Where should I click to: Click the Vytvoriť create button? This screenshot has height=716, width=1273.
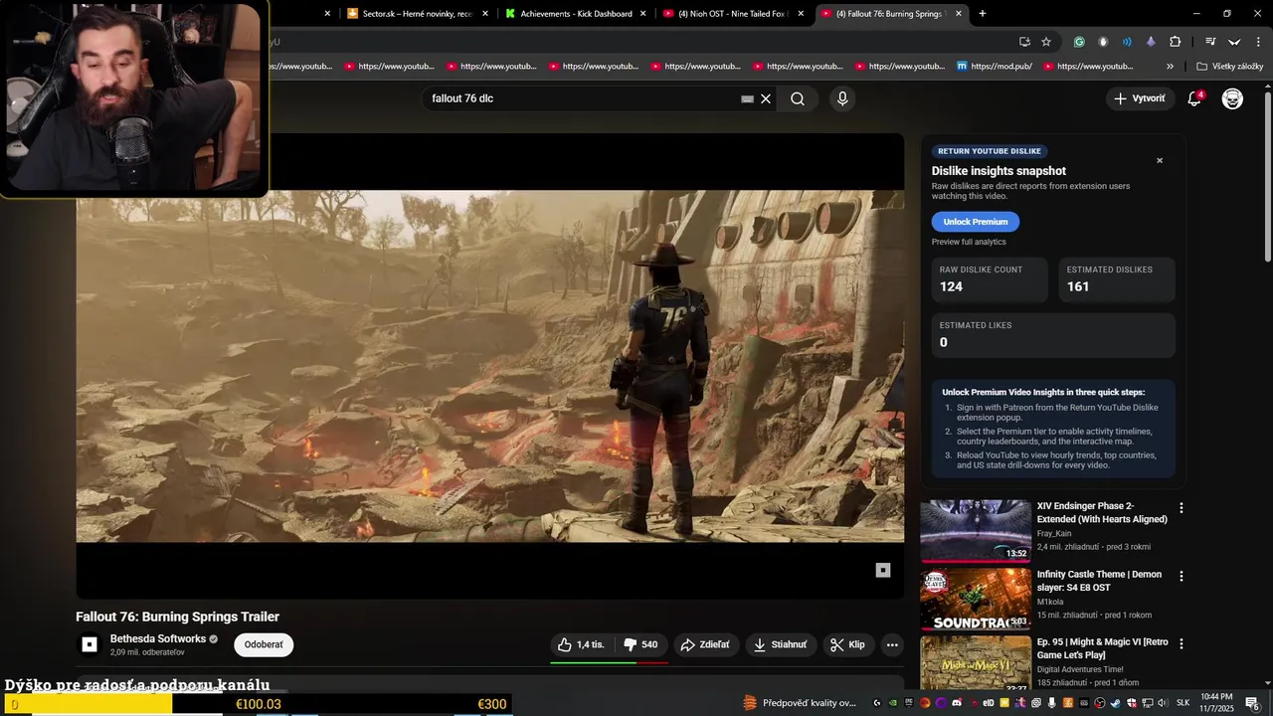pos(1140,98)
